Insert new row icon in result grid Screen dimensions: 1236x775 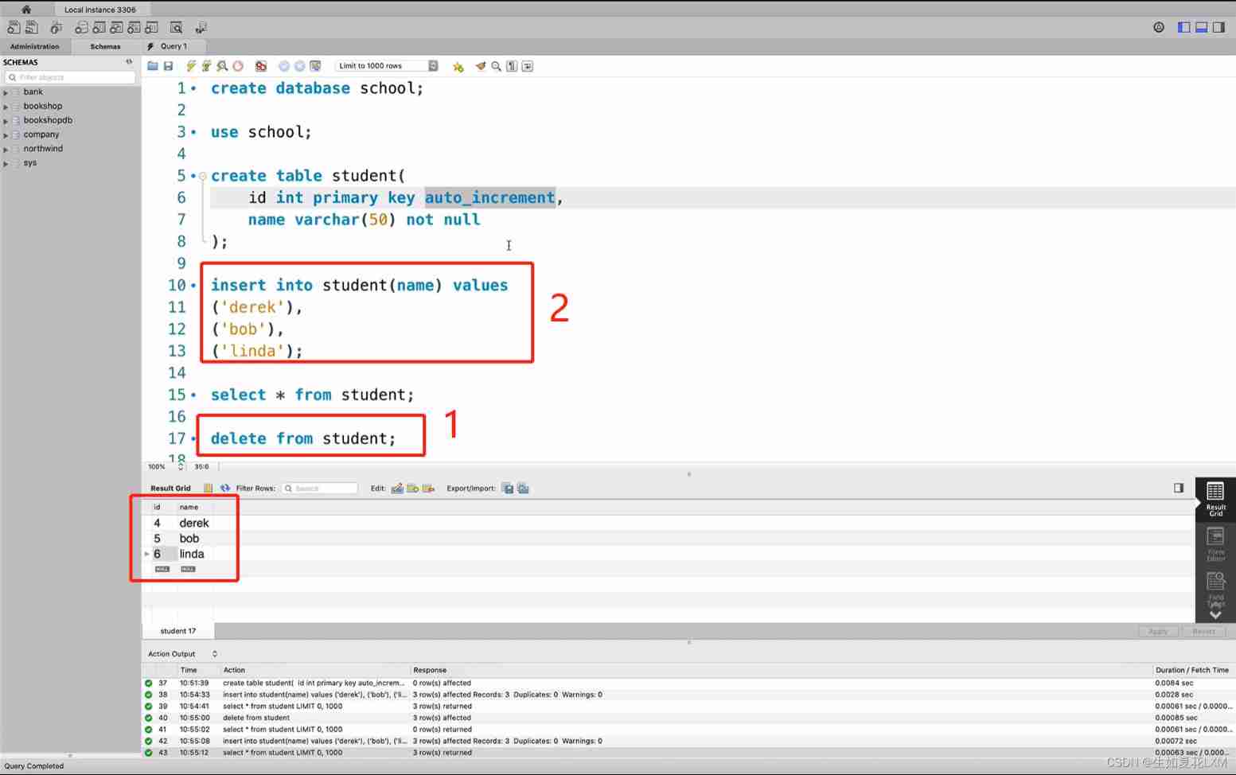click(412, 488)
